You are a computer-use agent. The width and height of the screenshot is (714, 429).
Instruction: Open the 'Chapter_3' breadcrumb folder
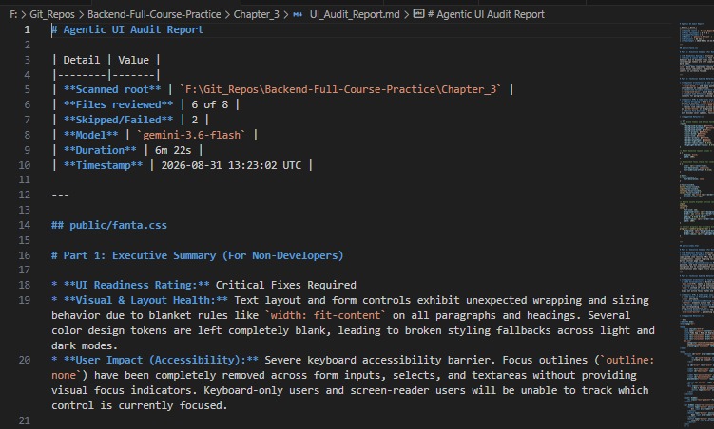[x=257, y=14]
